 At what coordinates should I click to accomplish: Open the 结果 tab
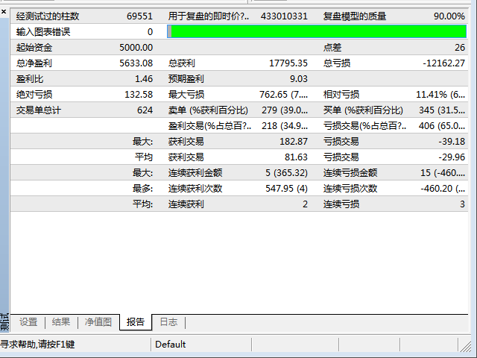pyautogui.click(x=61, y=322)
